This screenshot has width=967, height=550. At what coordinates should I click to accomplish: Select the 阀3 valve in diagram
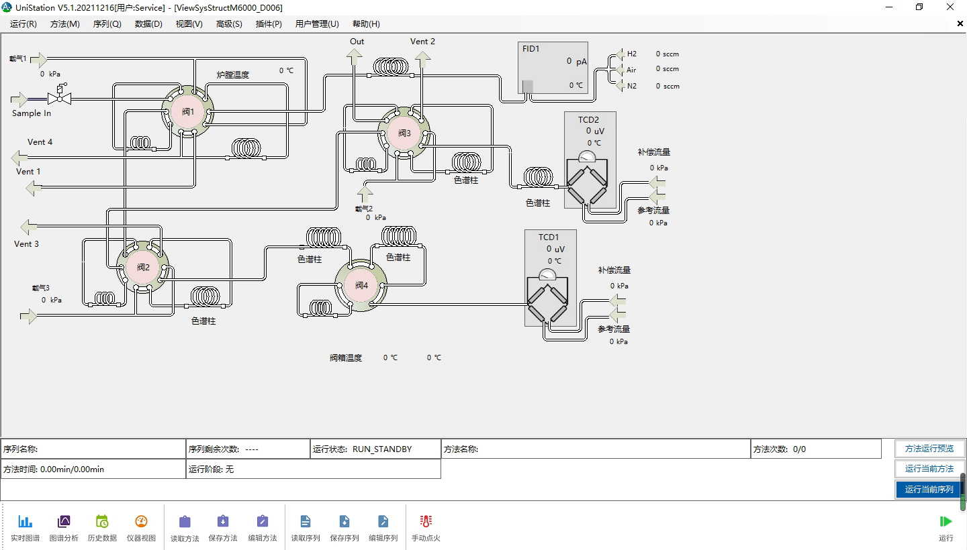(x=404, y=133)
